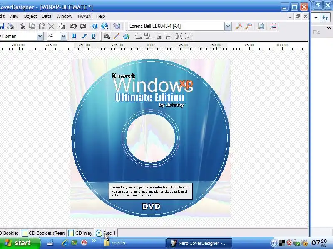Toggle Bold formatting

pyautogui.click(x=74, y=36)
